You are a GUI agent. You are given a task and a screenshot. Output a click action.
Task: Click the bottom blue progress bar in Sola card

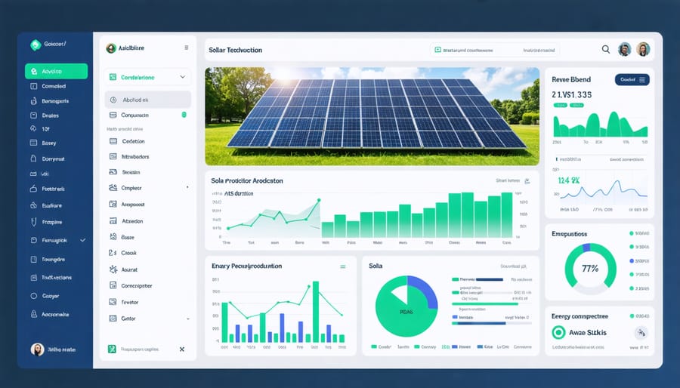[x=479, y=323]
